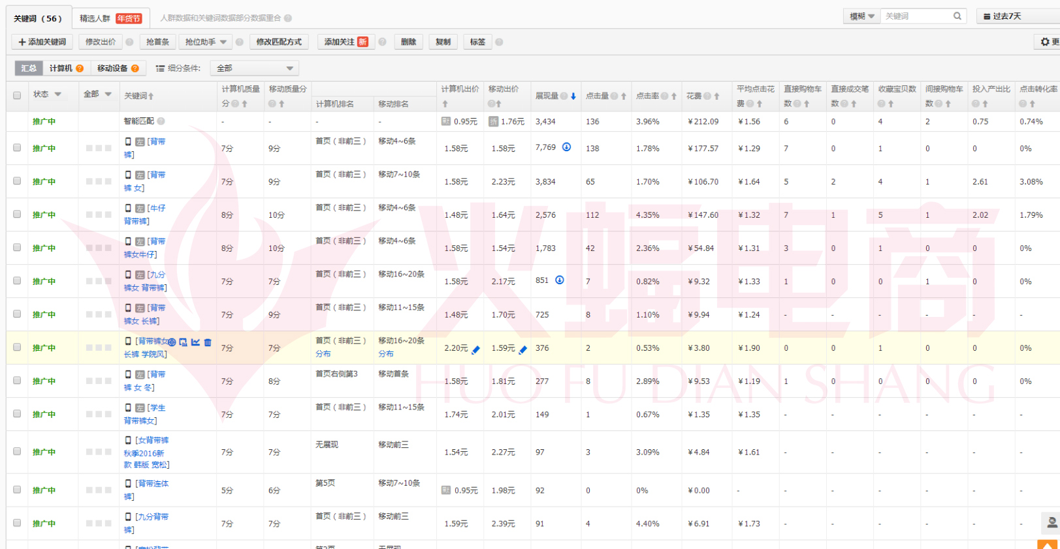
Task: Click the help icon beside 智能匹配
Action: click(x=161, y=121)
